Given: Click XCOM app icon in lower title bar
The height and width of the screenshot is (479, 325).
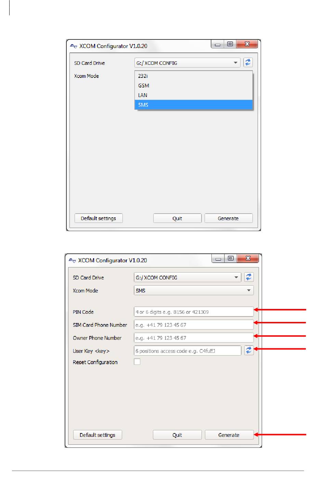Looking at the screenshot, I should click(72, 260).
